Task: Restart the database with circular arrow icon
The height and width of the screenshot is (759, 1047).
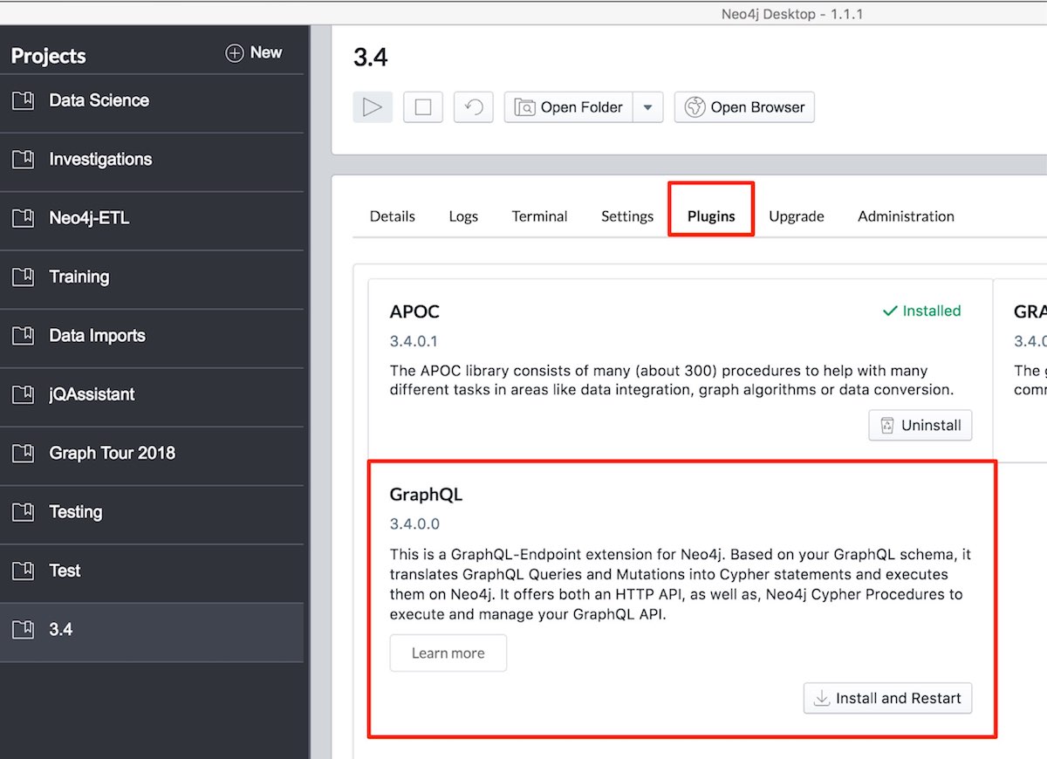Action: click(x=474, y=107)
